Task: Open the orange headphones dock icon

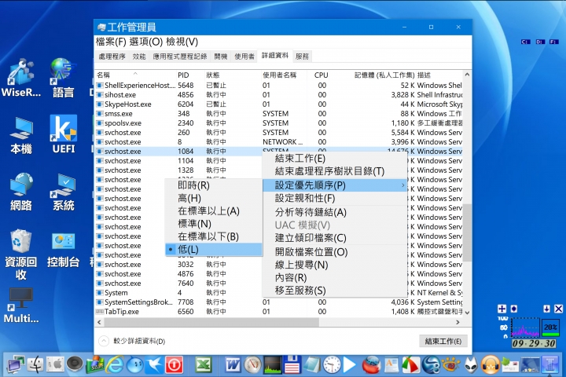Action: point(491,365)
